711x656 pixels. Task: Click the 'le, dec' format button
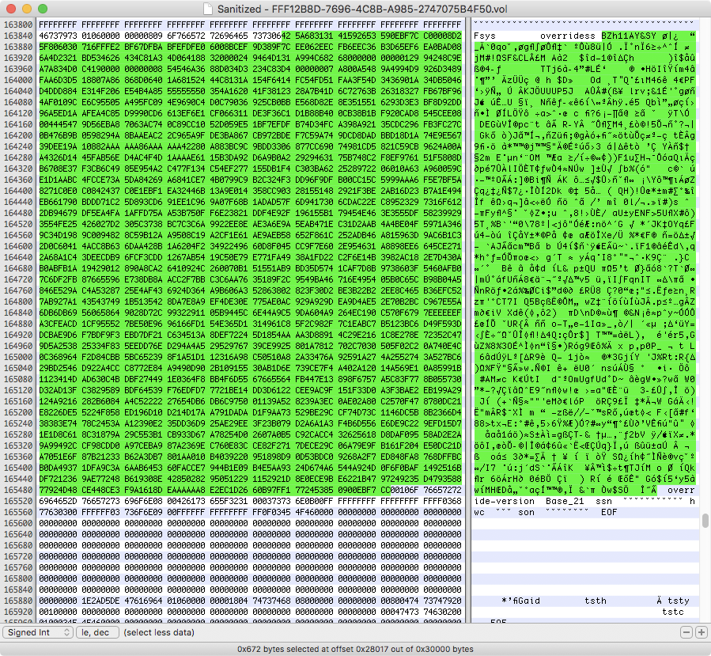click(x=97, y=632)
